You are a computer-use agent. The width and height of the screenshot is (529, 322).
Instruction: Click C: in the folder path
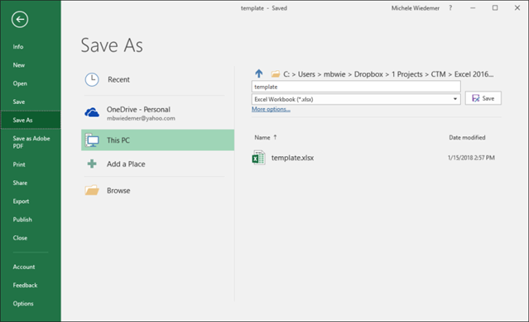click(x=286, y=74)
